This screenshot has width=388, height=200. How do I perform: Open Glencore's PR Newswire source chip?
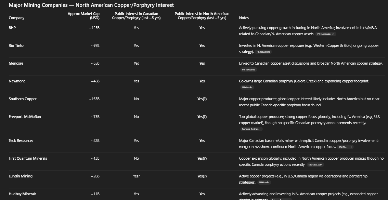click(248, 70)
